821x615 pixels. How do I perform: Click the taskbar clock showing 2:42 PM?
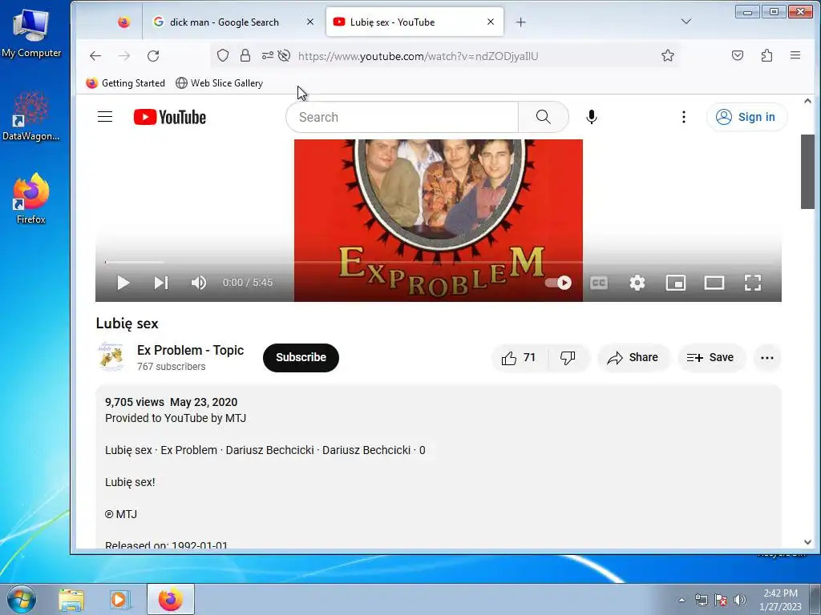click(x=780, y=600)
